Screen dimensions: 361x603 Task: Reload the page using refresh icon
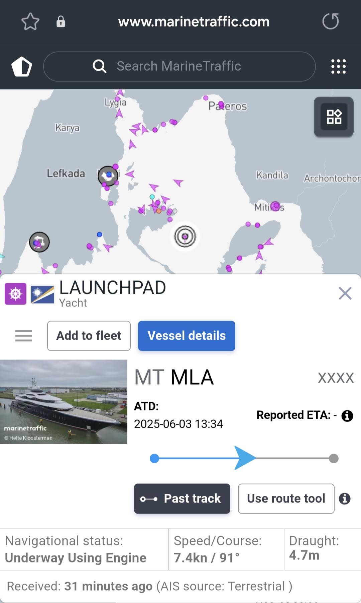330,22
